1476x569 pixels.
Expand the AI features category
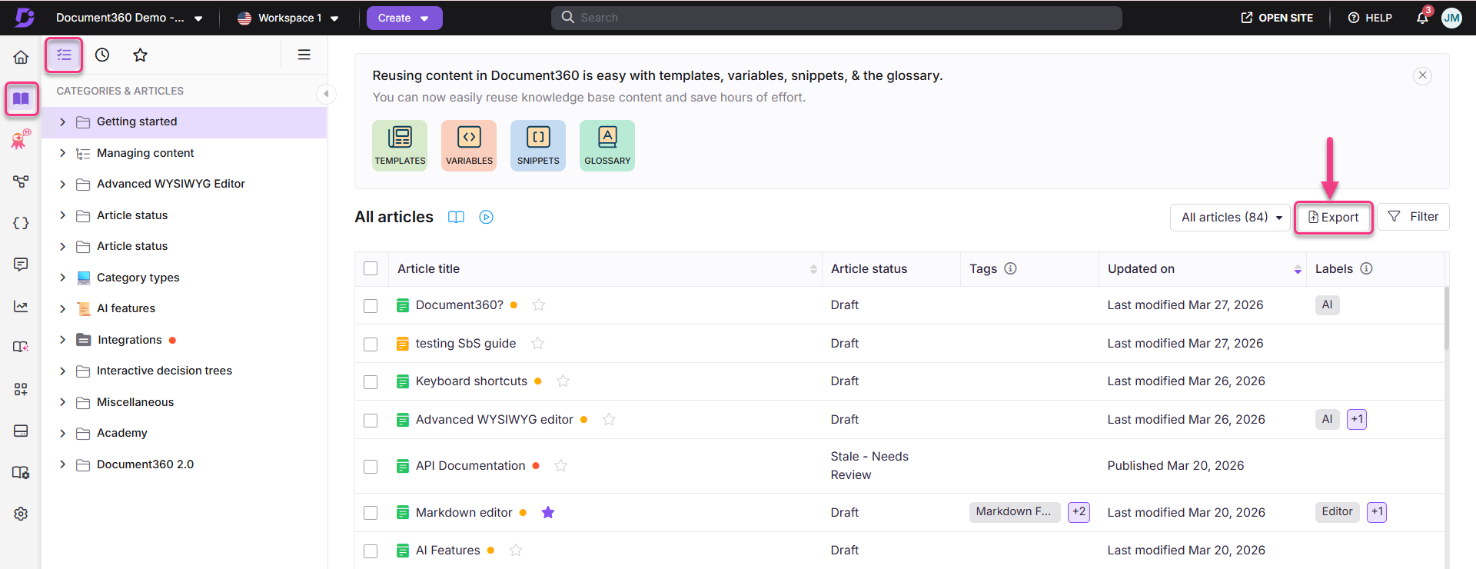coord(62,308)
